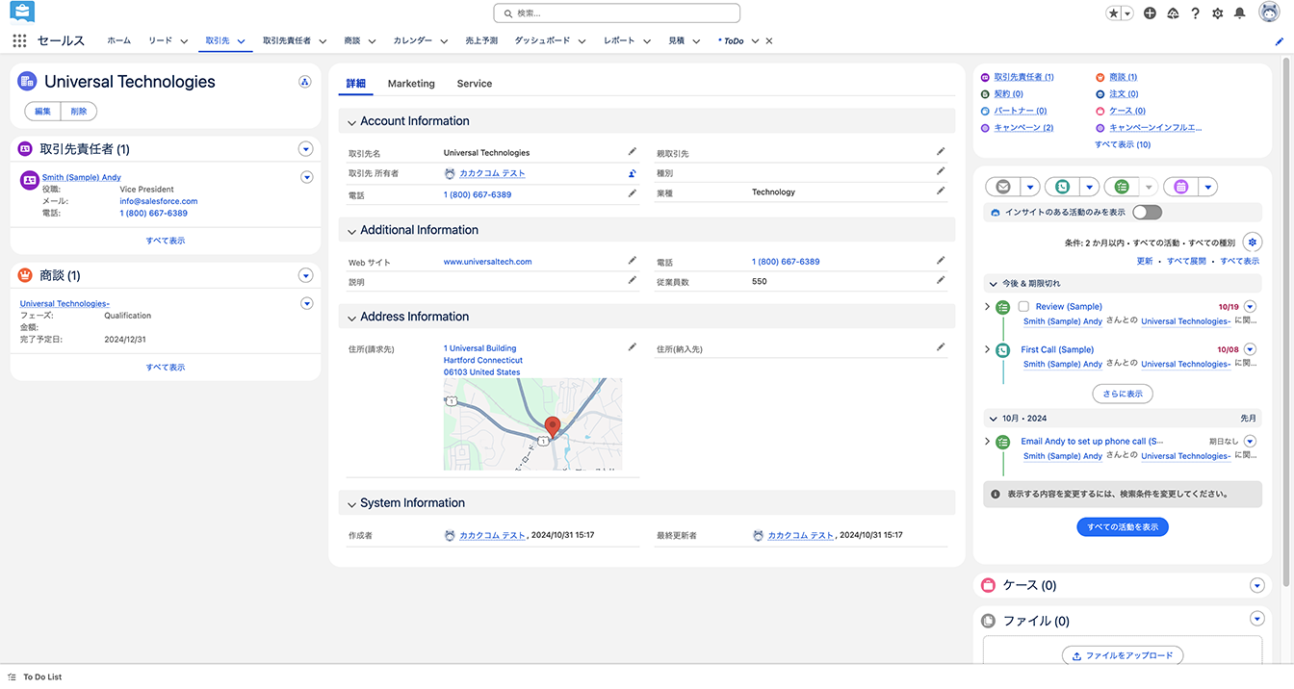Image resolution: width=1294 pixels, height=689 pixels.
Task: Open the 売上予測 navigation tab
Action: coord(481,41)
